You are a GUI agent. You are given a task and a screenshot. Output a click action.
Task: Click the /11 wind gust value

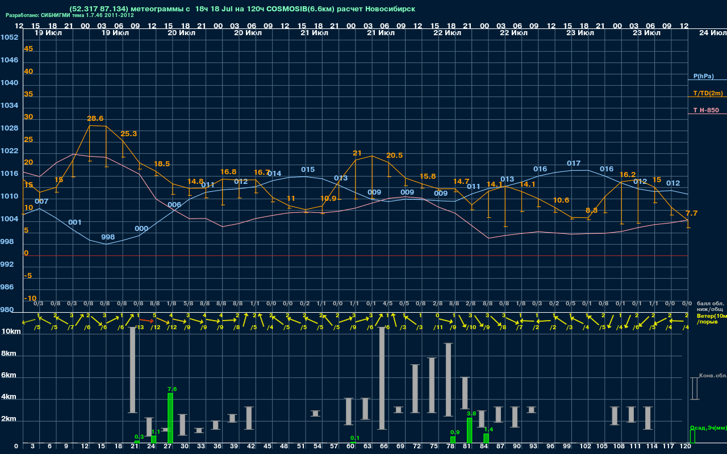point(438,327)
